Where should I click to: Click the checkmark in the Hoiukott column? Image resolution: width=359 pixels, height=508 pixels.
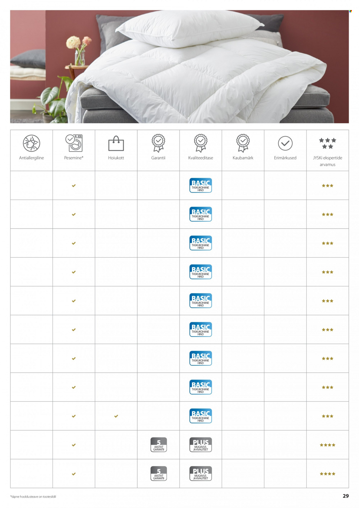point(116,416)
